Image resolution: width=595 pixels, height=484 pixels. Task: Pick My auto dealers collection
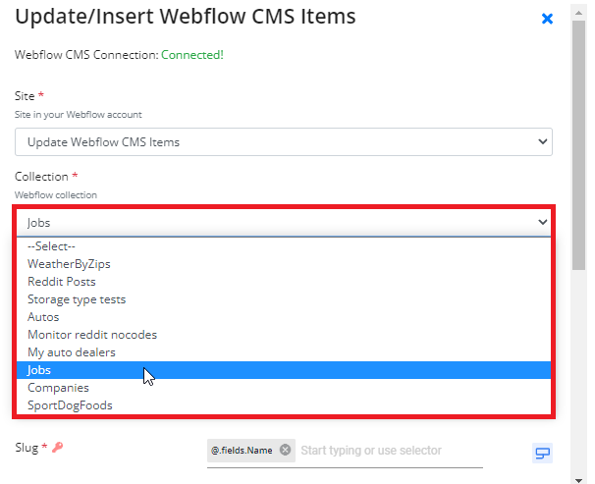click(x=284, y=352)
